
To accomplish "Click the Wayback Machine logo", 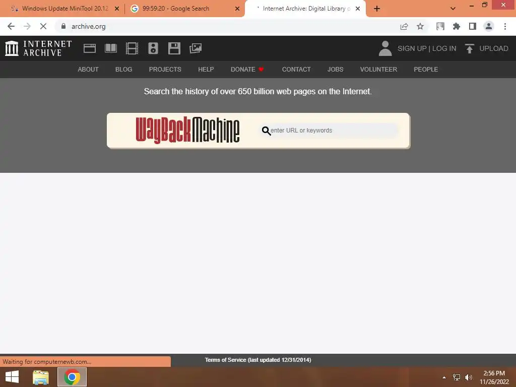I will 187,130.
